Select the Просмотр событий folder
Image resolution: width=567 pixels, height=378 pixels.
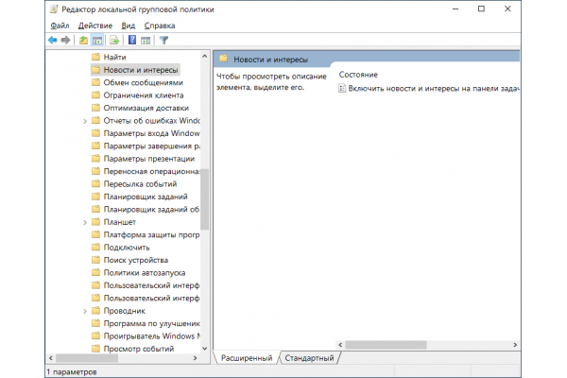pos(132,349)
